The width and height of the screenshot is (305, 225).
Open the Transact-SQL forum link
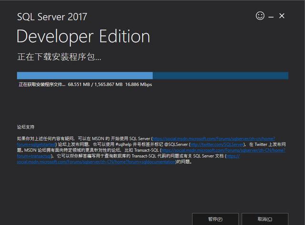point(224,150)
